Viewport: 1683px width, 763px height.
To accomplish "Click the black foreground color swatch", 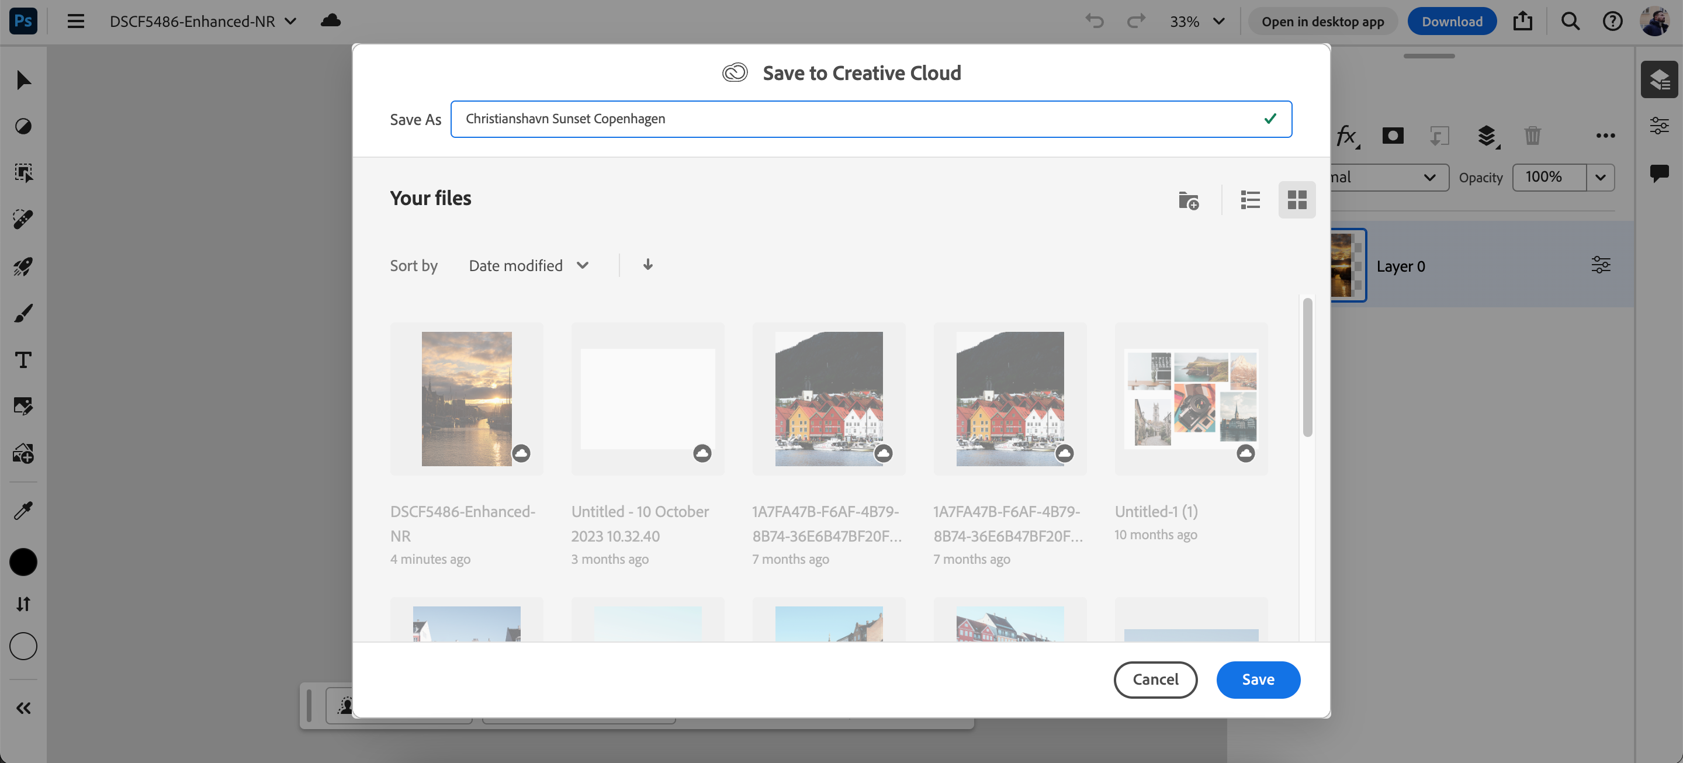I will click(23, 562).
